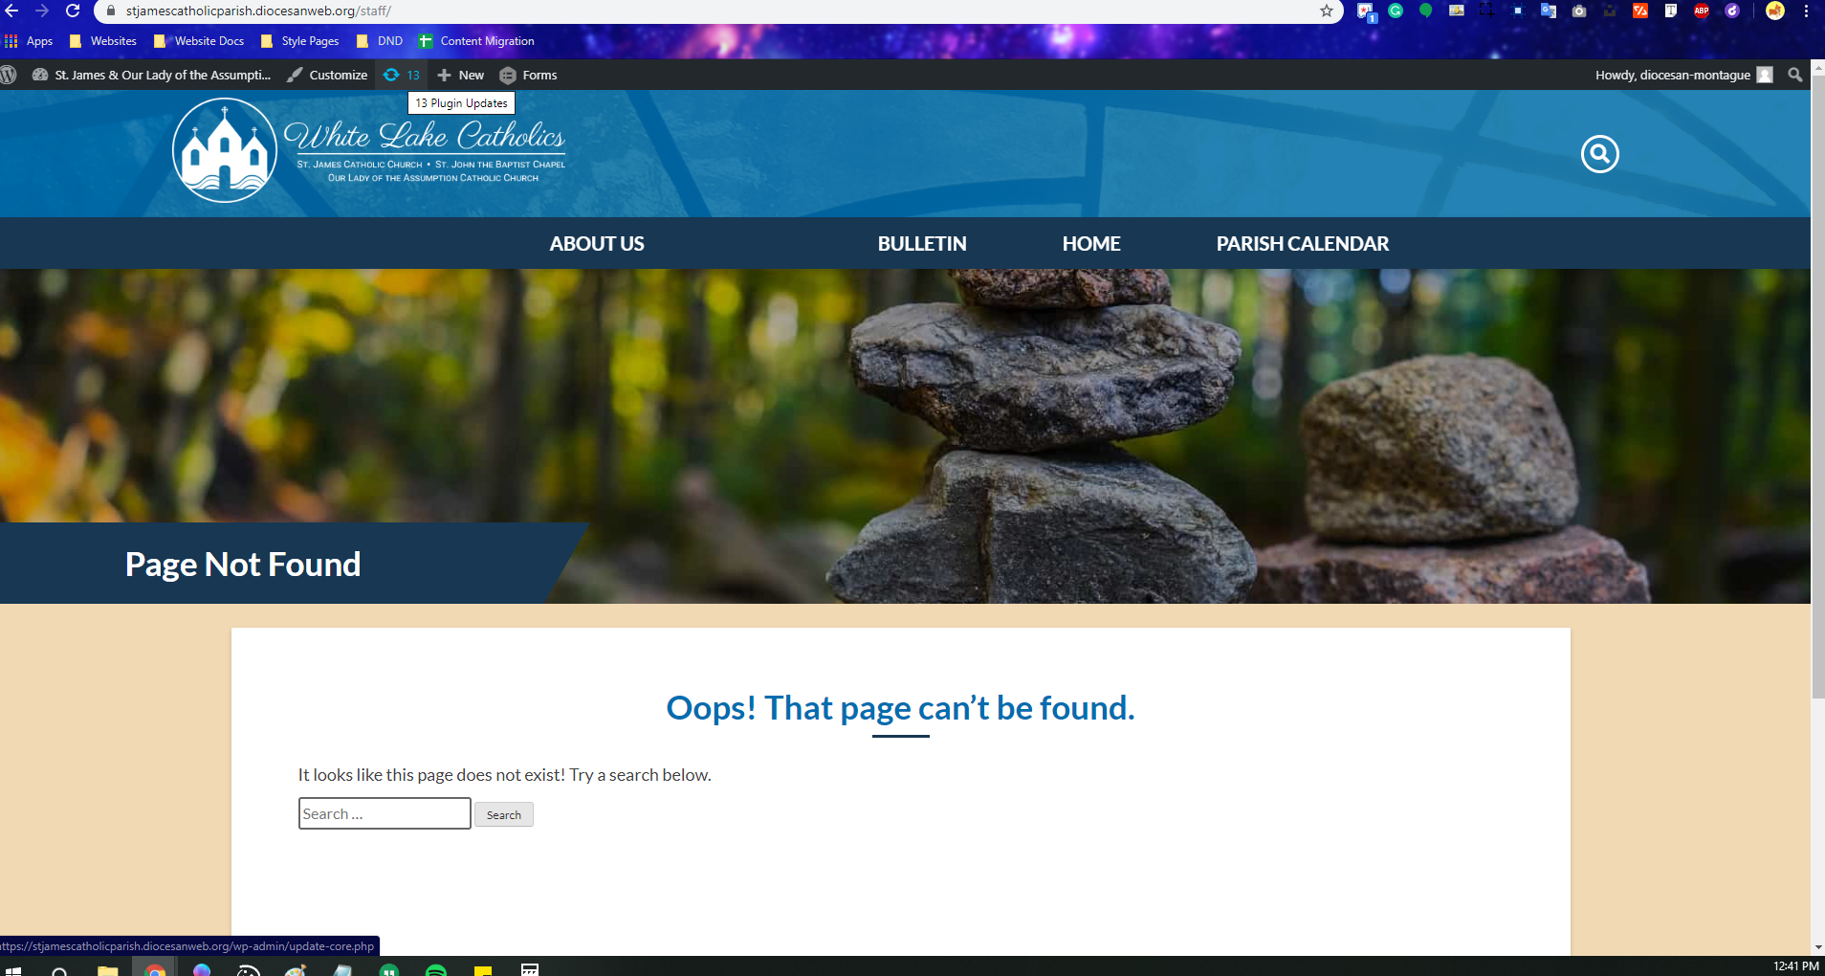Navigate to ABOUT US menu item
This screenshot has height=976, width=1825.
click(597, 244)
